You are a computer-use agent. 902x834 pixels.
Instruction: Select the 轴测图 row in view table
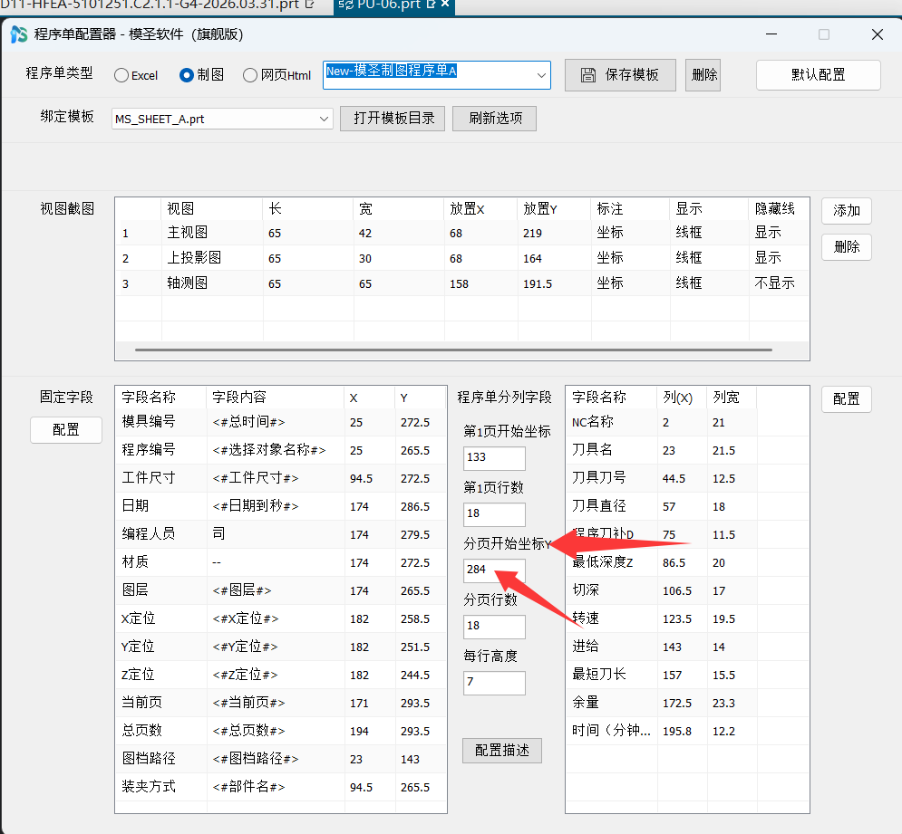(x=462, y=283)
